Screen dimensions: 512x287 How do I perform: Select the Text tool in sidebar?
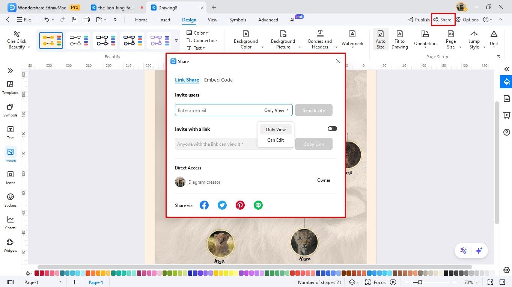10,132
